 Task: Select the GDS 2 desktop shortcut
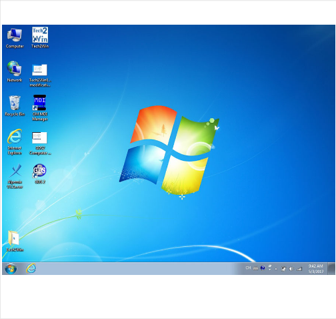coord(40,174)
